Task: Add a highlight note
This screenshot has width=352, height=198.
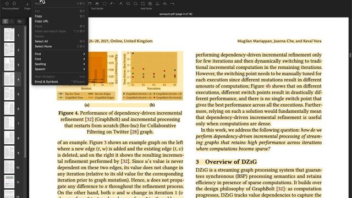Action: (150, 4)
